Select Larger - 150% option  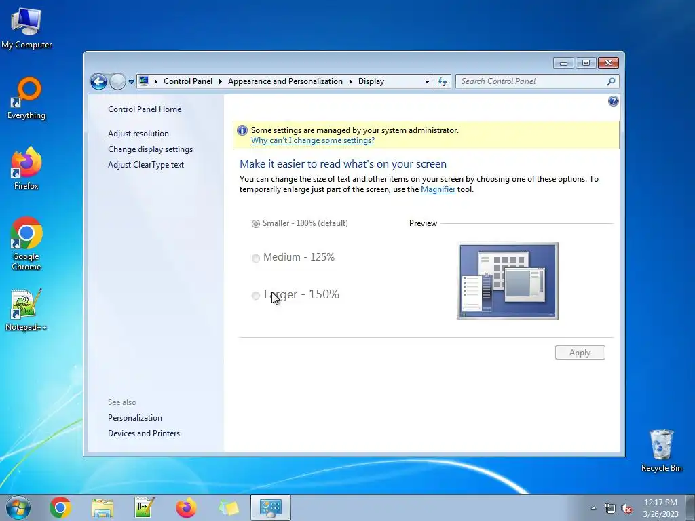(295, 294)
